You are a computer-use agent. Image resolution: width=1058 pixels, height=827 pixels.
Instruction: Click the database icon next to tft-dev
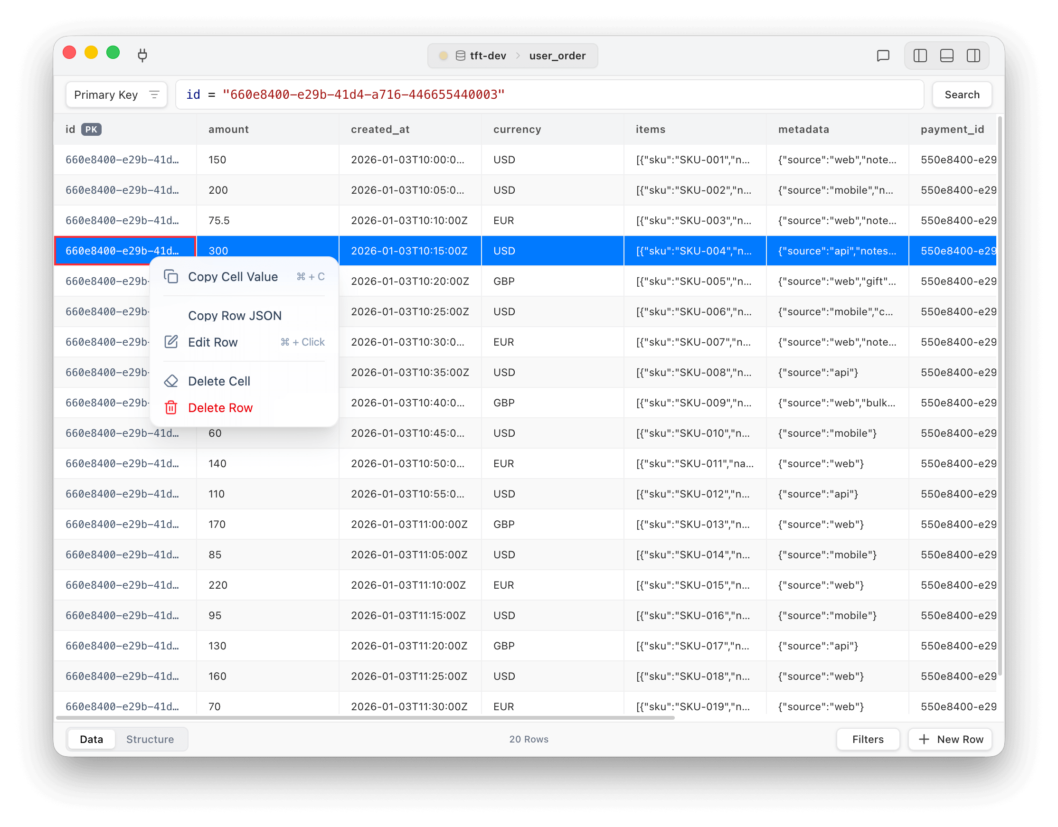[460, 56]
